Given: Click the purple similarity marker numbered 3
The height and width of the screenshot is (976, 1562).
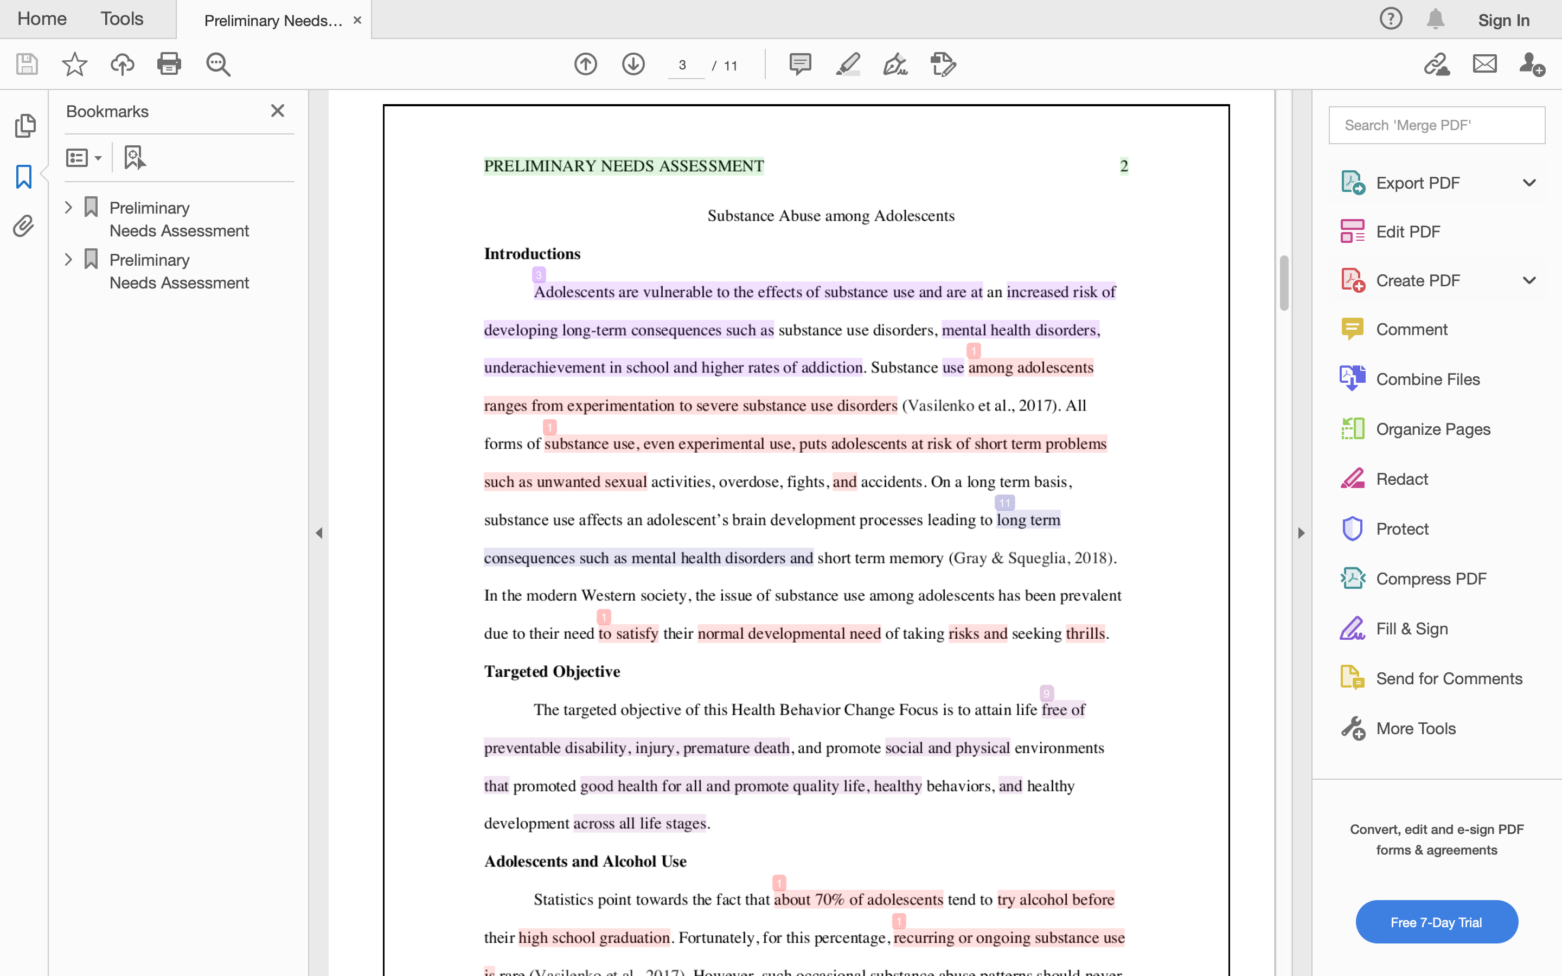Looking at the screenshot, I should point(539,275).
